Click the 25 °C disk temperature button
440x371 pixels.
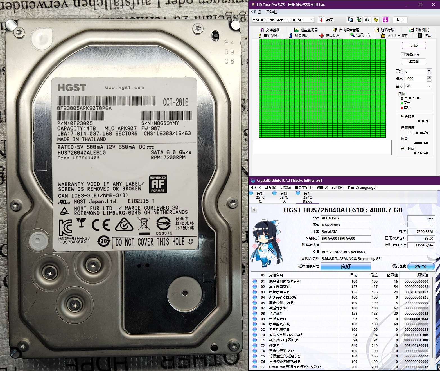click(x=421, y=266)
